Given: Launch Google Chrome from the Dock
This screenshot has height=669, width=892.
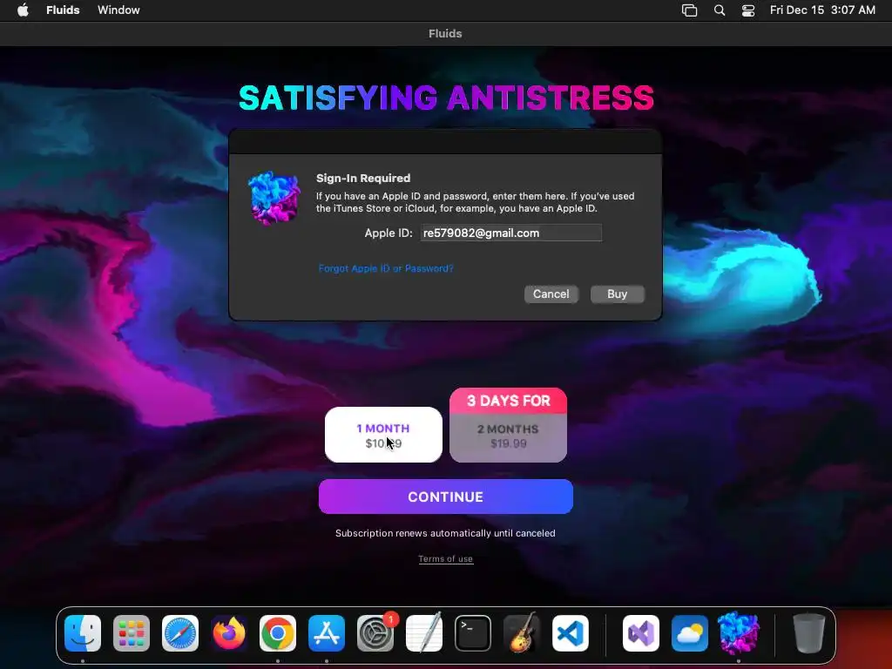Looking at the screenshot, I should (x=278, y=633).
